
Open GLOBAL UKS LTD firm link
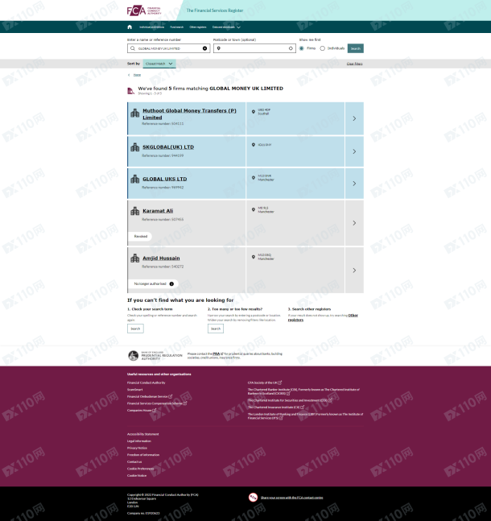click(x=165, y=179)
